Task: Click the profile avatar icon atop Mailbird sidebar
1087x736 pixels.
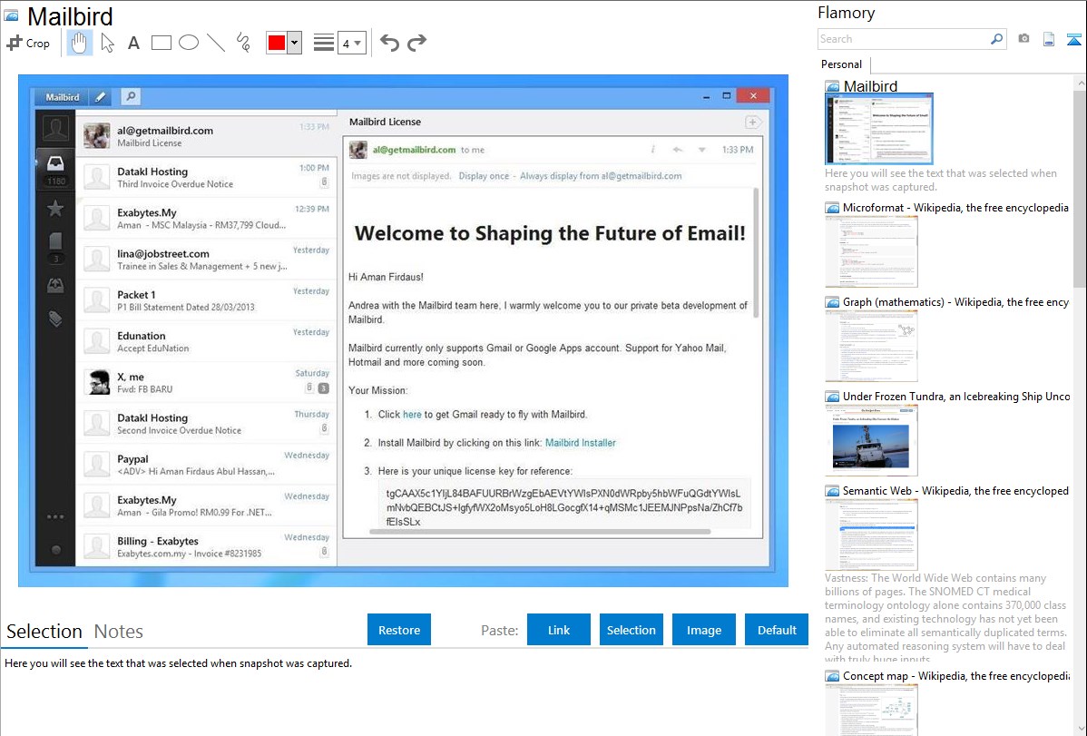Action: (x=55, y=128)
